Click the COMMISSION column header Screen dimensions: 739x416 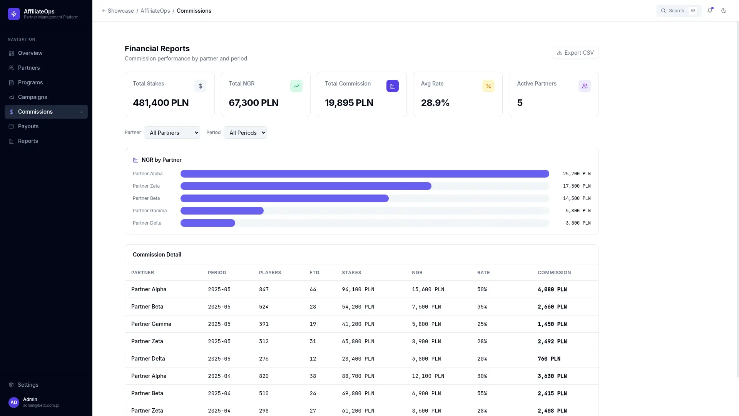tap(554, 273)
